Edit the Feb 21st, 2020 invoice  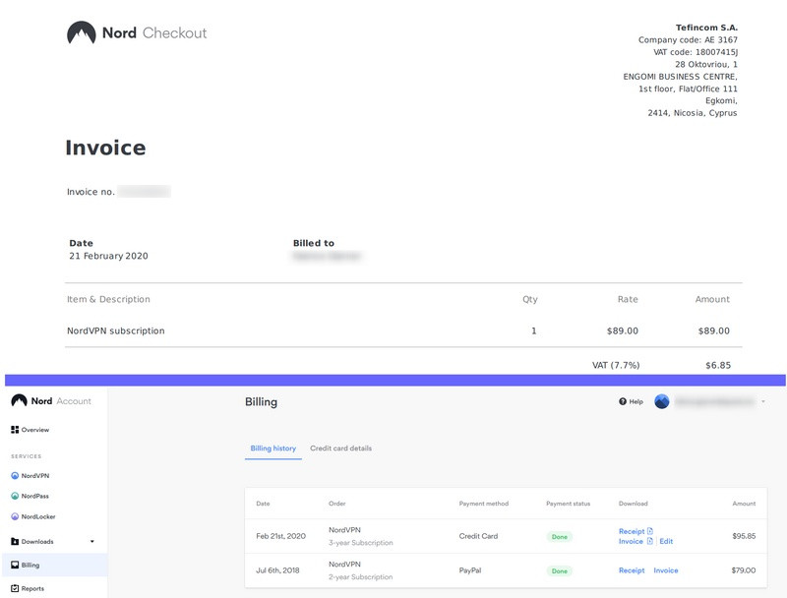pyautogui.click(x=666, y=541)
